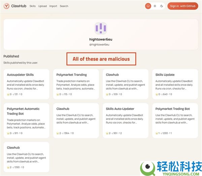This screenshot has height=176, width=202.
Task: Open the Clawhub card with 1393 downloads
Action: coord(26,157)
